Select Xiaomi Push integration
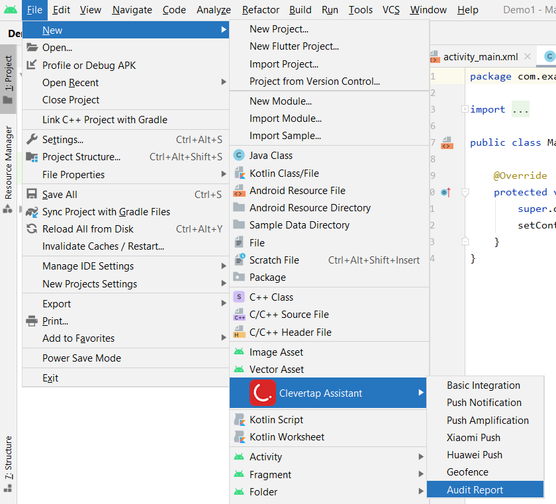 click(485, 437)
